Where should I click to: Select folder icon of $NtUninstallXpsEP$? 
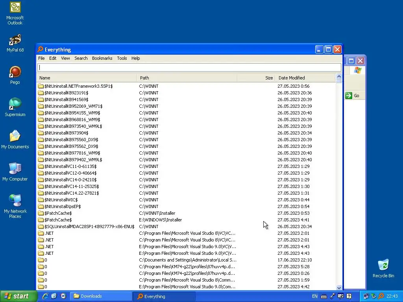pyautogui.click(x=41, y=206)
